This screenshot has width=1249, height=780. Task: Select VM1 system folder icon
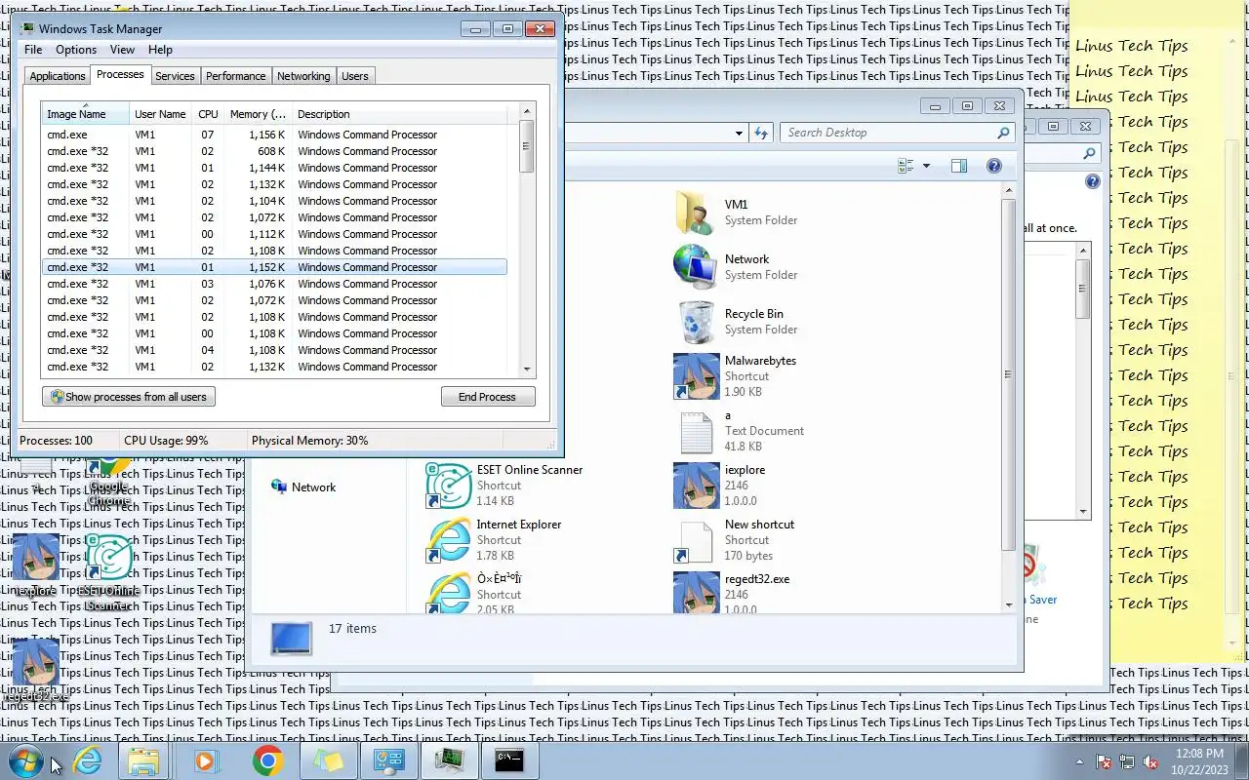[694, 213]
